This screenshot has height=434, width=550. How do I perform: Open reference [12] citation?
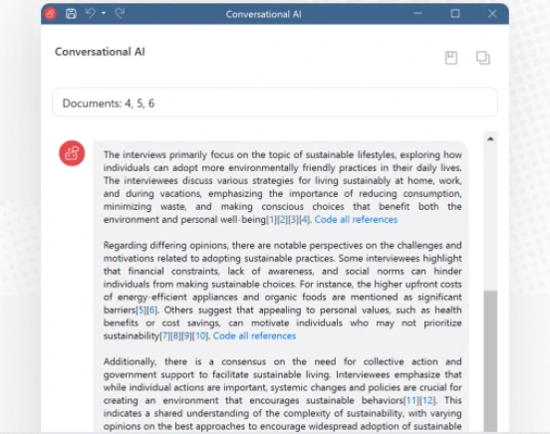427,400
